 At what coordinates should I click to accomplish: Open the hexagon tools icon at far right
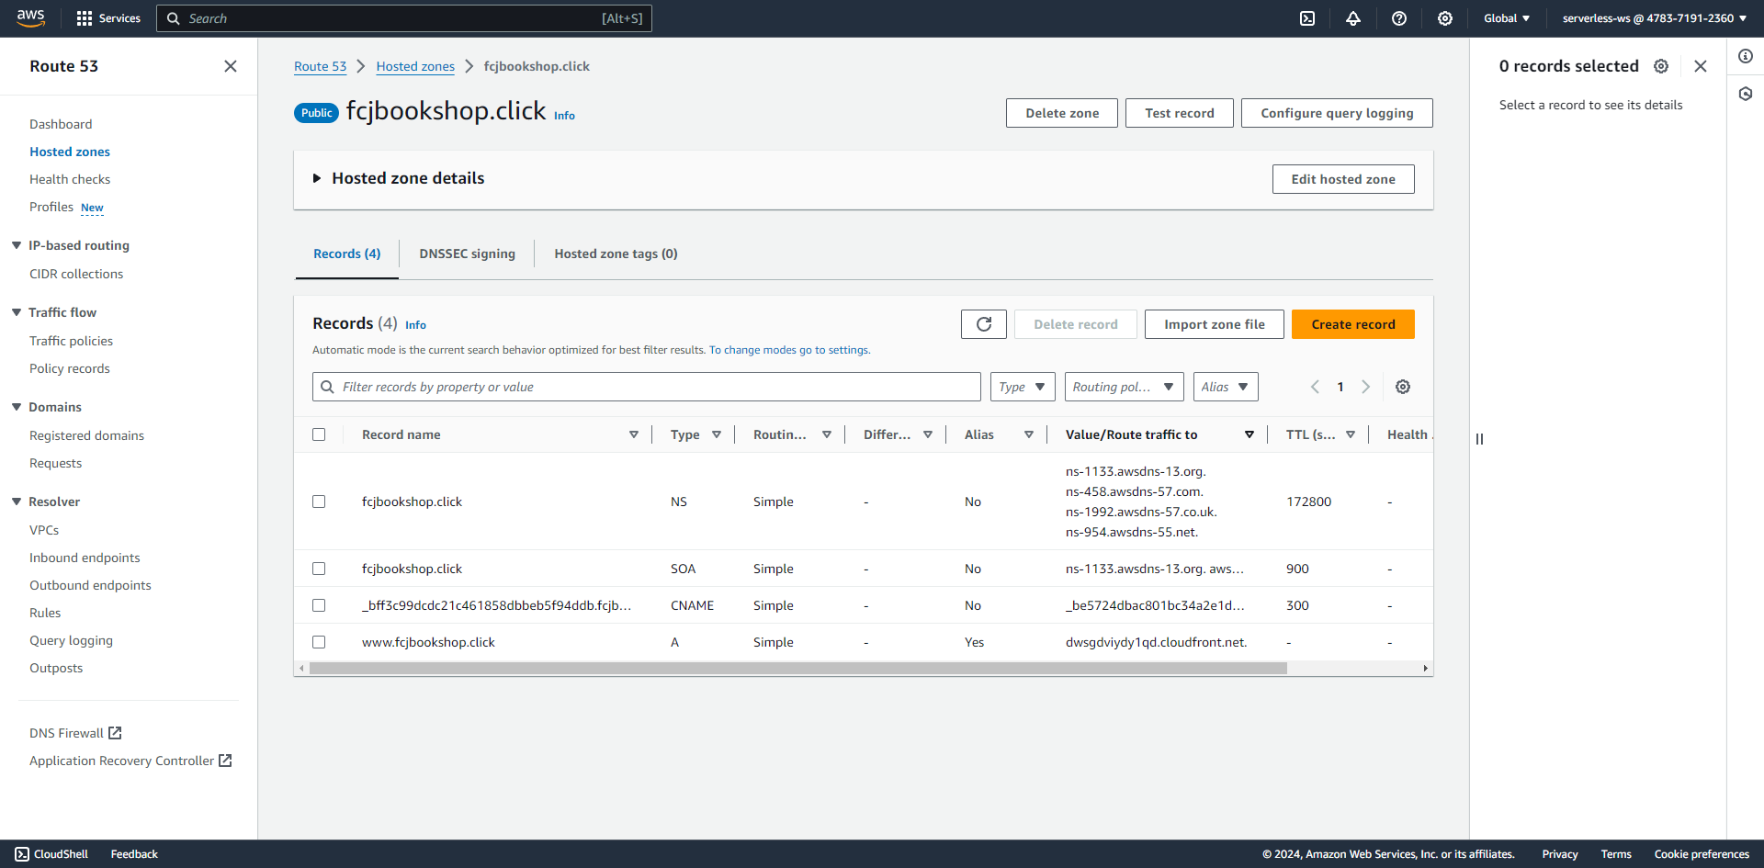click(x=1746, y=94)
